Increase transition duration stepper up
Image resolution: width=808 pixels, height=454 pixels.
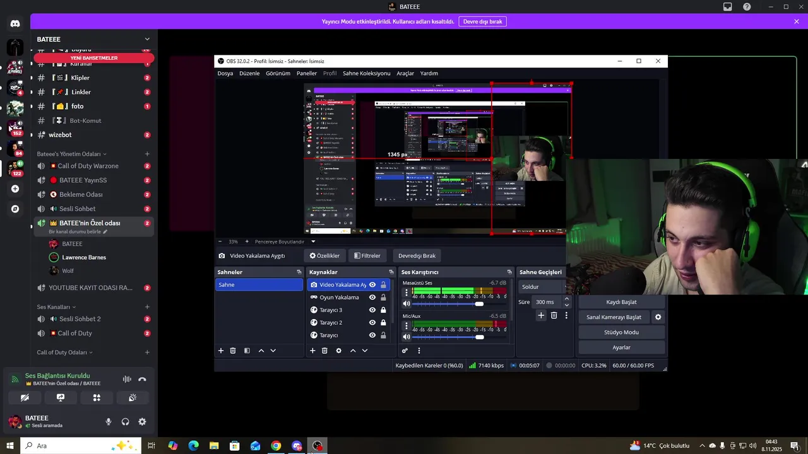[x=566, y=299]
